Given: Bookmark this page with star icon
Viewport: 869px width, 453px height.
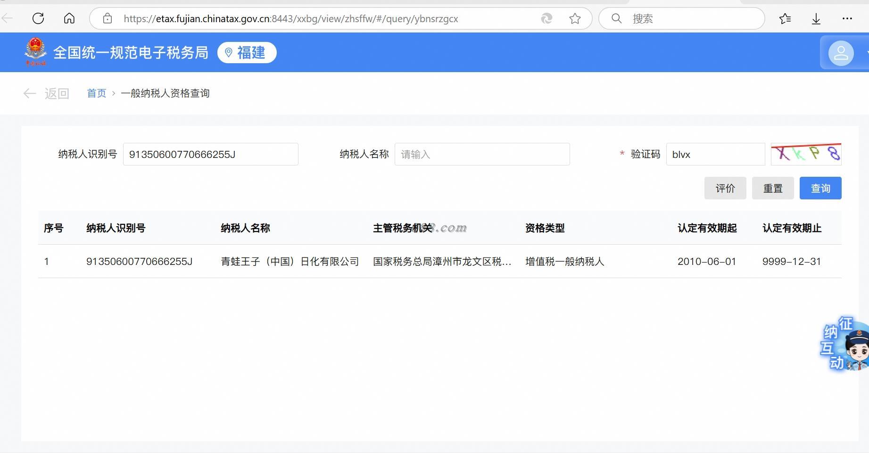Looking at the screenshot, I should click(575, 18).
